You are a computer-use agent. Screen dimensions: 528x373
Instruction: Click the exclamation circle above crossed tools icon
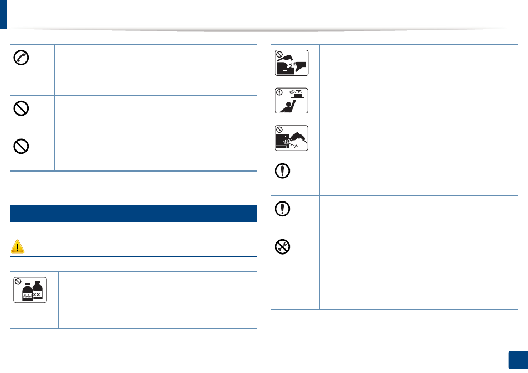point(282,209)
